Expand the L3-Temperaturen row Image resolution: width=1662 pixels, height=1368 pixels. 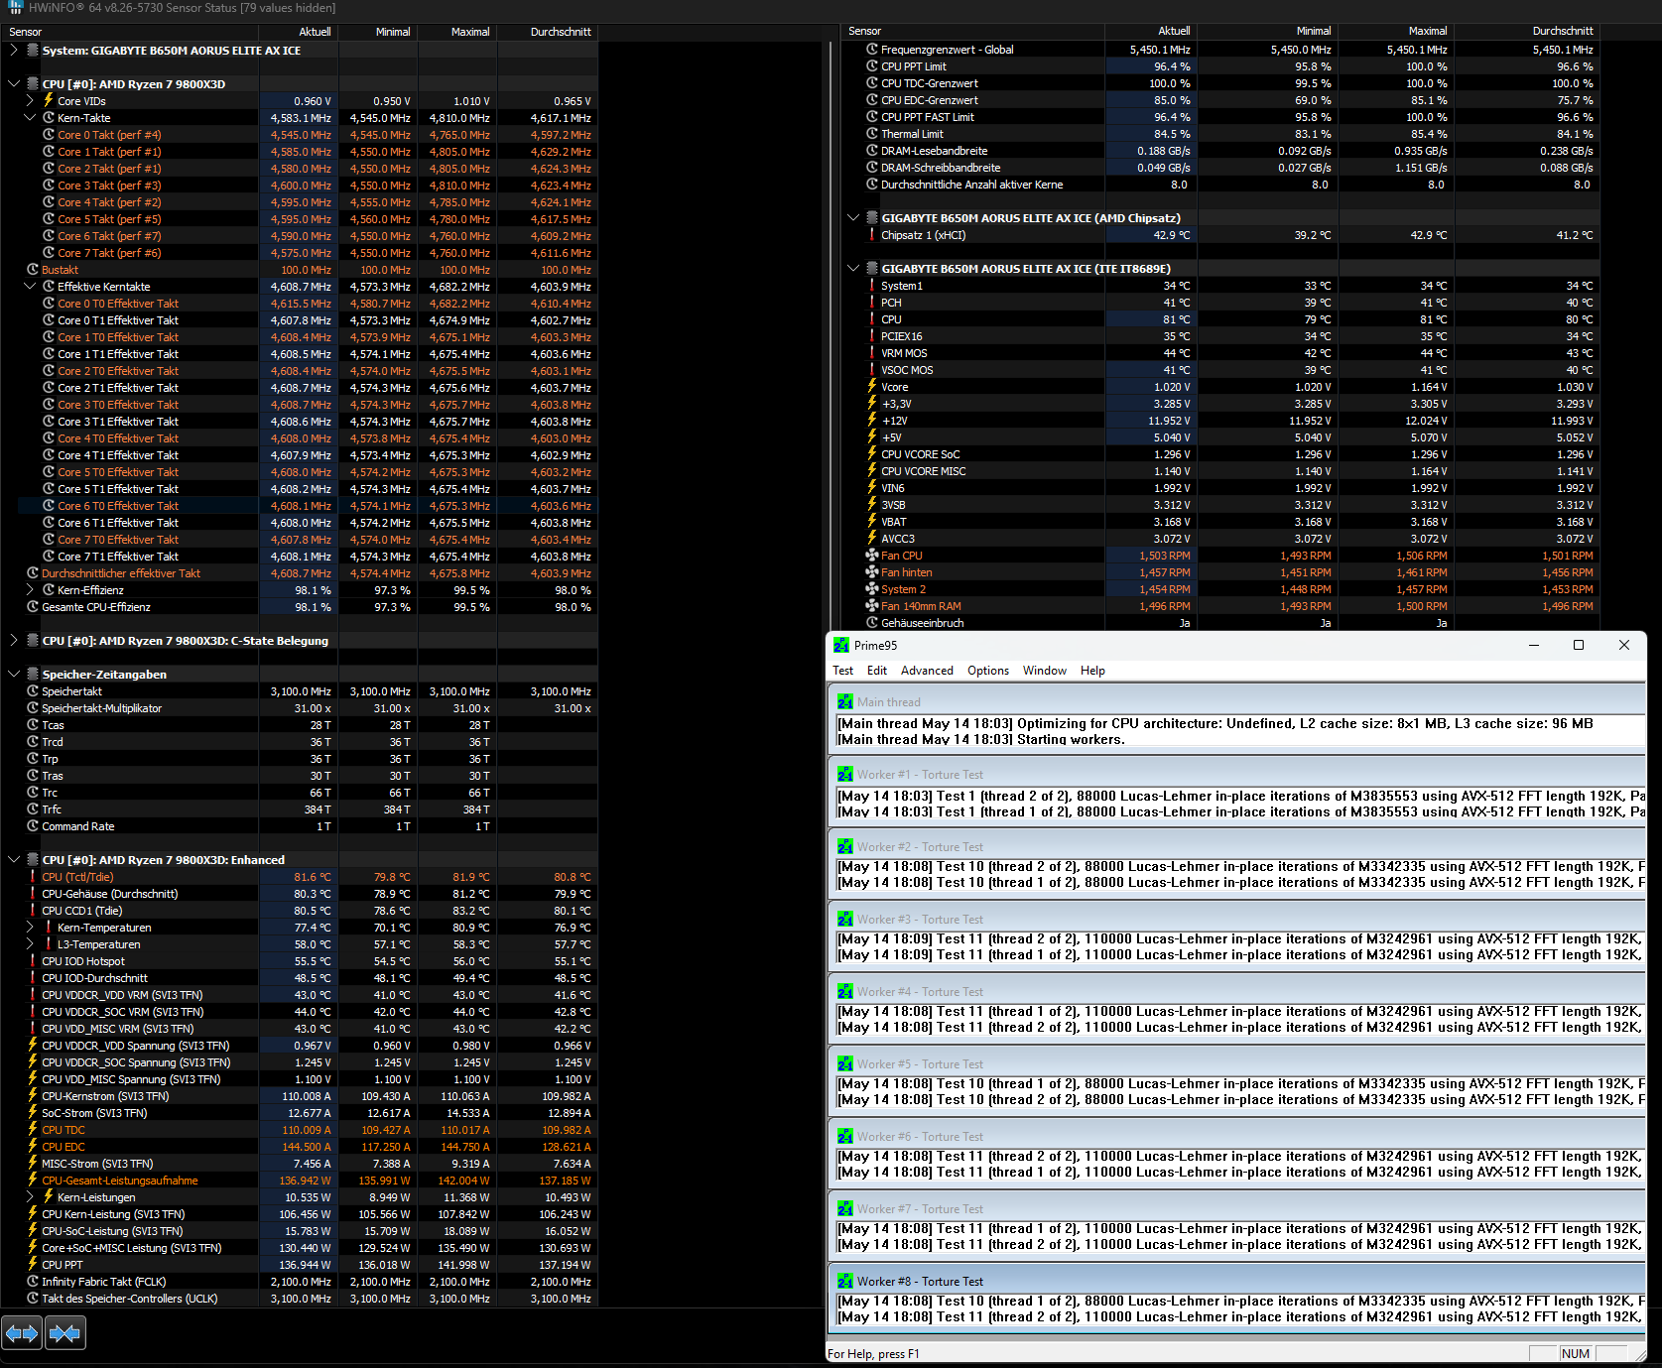tap(30, 944)
